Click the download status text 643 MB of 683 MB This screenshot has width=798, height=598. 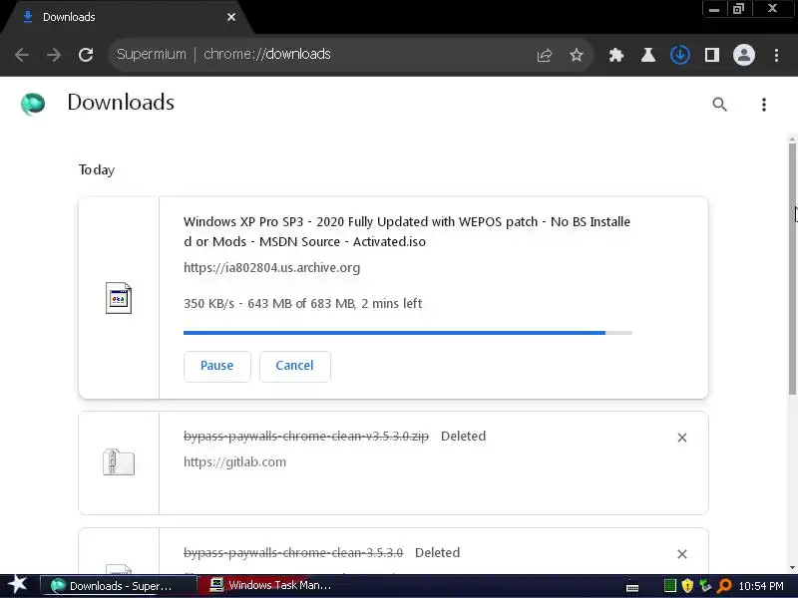pos(301,304)
